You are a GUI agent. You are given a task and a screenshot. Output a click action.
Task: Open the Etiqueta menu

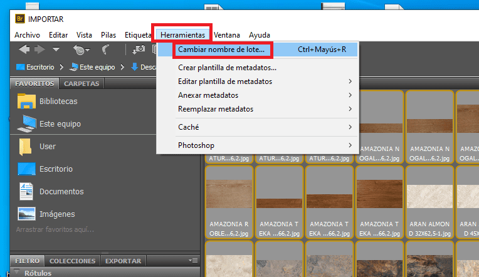coord(138,35)
